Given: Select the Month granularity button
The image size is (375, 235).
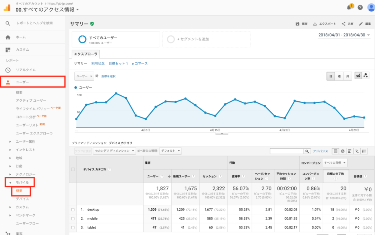Looking at the screenshot, I should [x=348, y=76].
